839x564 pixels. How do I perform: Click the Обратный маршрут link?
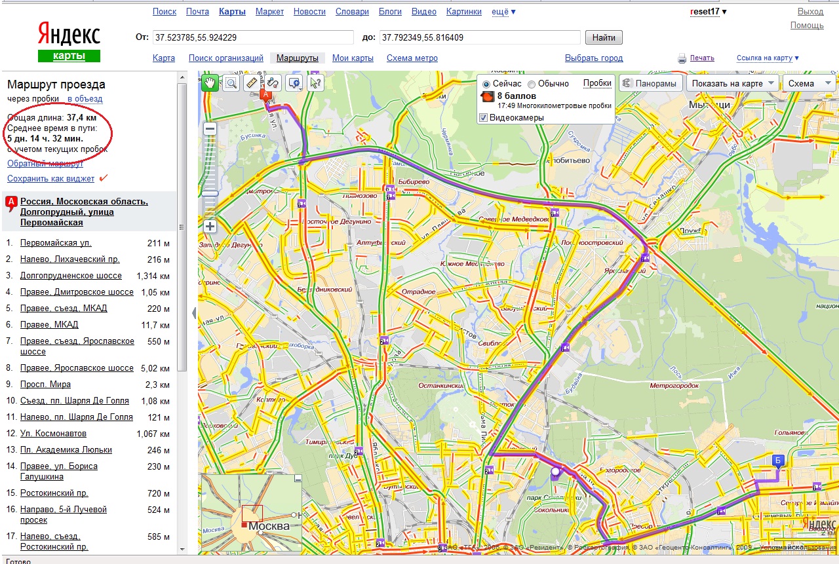40,164
